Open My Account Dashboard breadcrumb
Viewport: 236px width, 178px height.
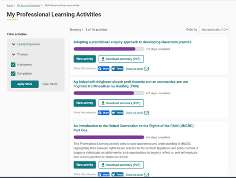29,5
